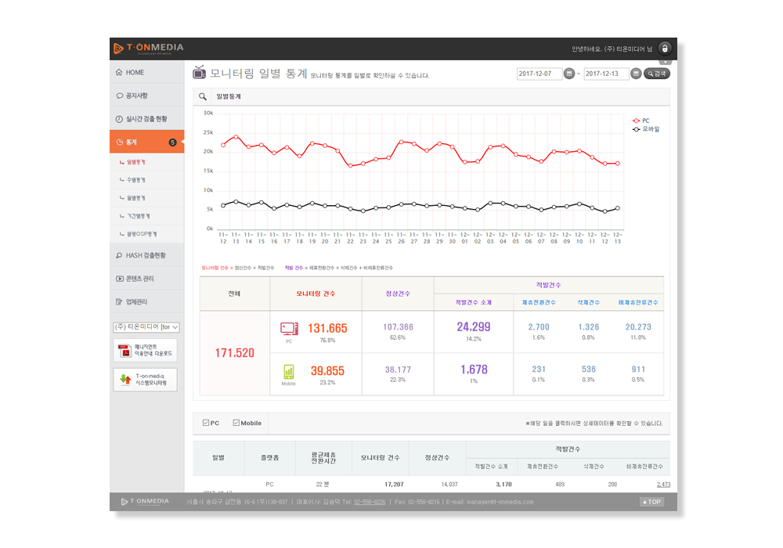Image resolution: width=783 pixels, height=548 pixels.
Task: Click the TOP button in the footer
Action: (651, 502)
